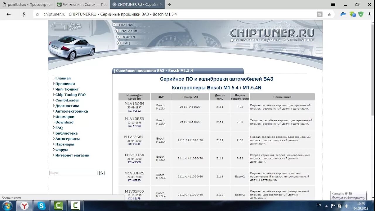Click VAZ number 2112-1411020-40

(x=190, y=195)
